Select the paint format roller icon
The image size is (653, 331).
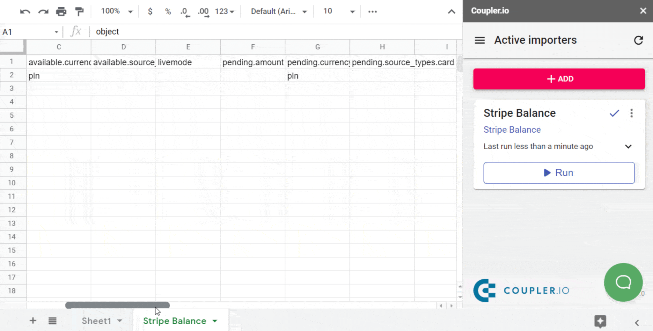(x=79, y=12)
